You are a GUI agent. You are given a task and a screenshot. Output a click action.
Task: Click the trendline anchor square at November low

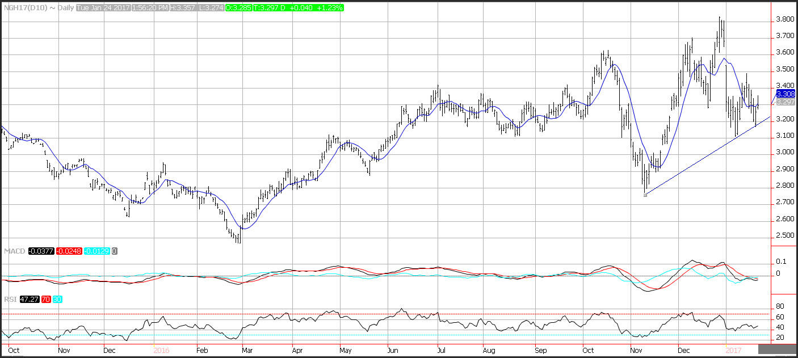(645, 195)
